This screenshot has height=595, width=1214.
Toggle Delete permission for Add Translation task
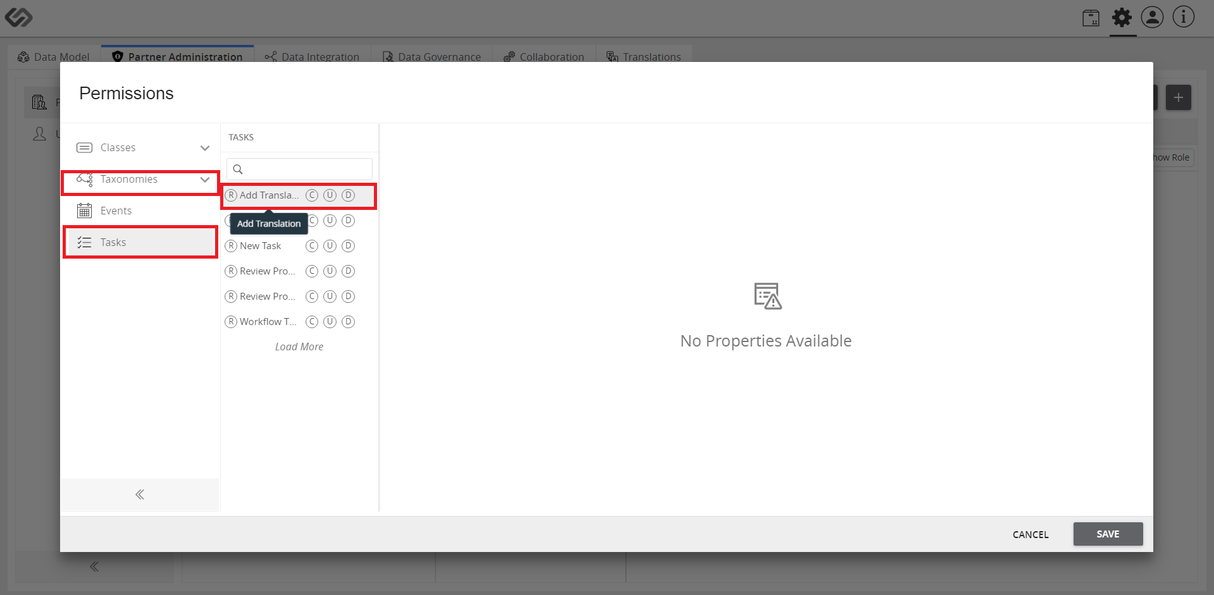(348, 195)
